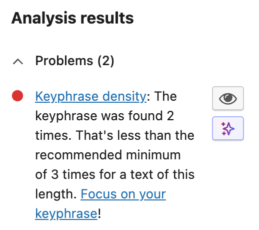Collapse the Problems section using the chevron
The image size is (259, 230).
[x=18, y=62]
